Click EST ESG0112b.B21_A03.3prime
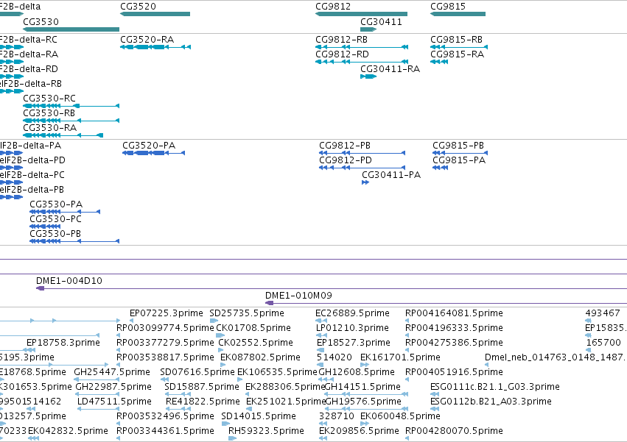 point(491,402)
